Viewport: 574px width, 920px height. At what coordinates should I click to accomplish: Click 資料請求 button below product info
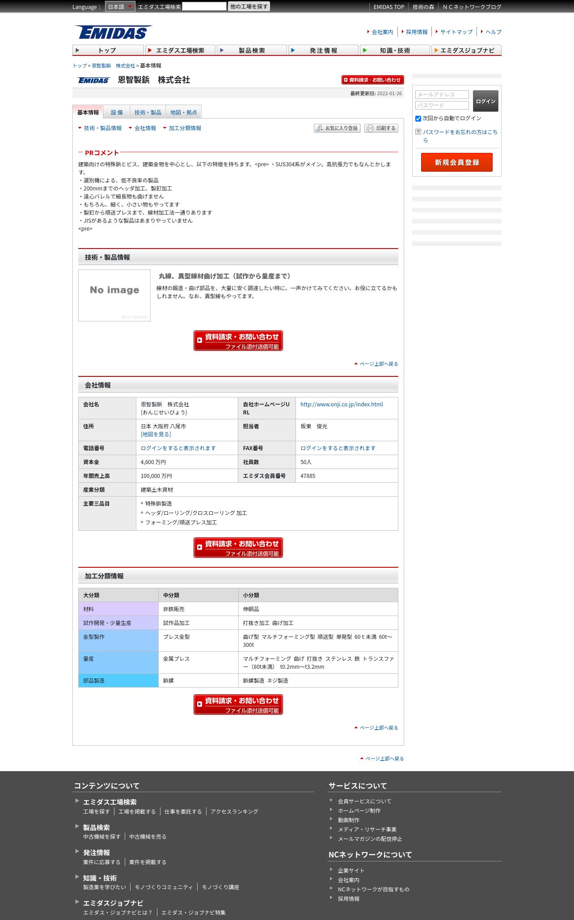(x=238, y=341)
